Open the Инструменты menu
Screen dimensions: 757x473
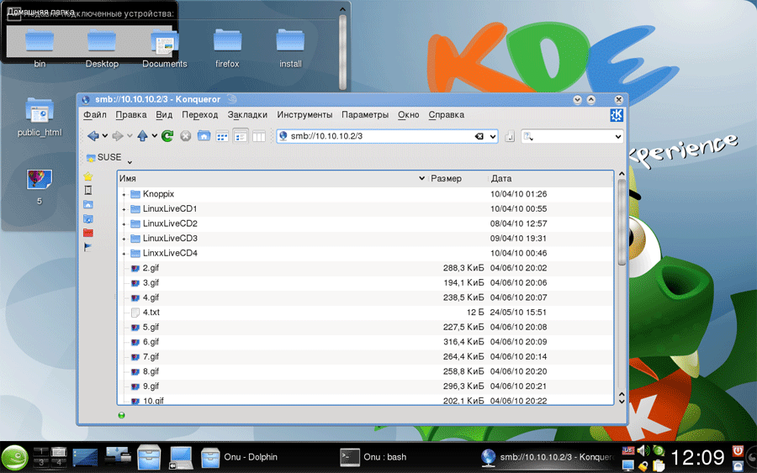point(304,115)
